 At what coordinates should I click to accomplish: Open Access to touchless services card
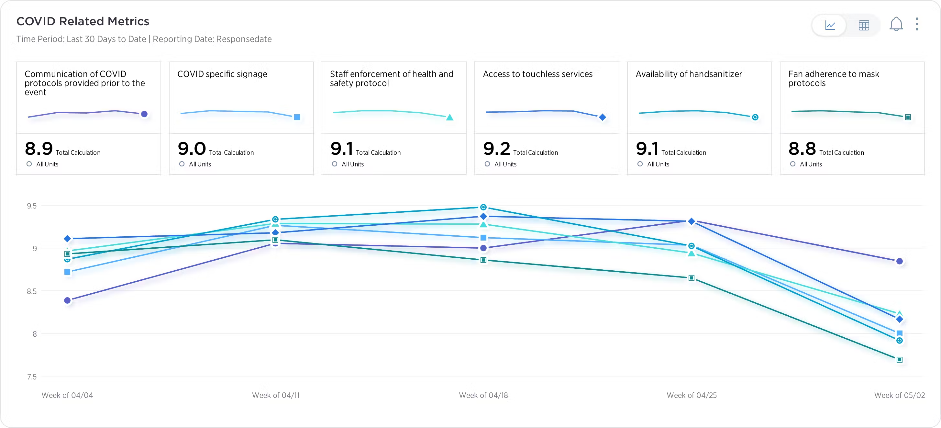click(537, 74)
